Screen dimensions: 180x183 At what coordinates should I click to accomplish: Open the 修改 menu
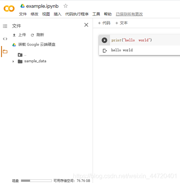[35, 14]
